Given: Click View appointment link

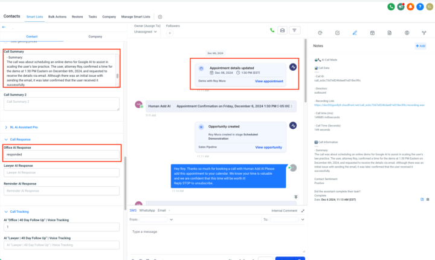Looking at the screenshot, I should coord(269,81).
